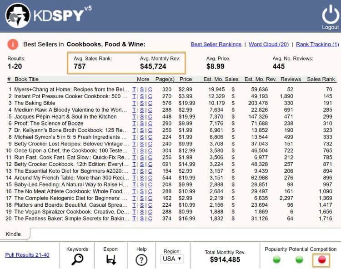Open Keywords magnifier tool
Image resolution: width=341 pixels, height=269 pixels.
coord(77,259)
